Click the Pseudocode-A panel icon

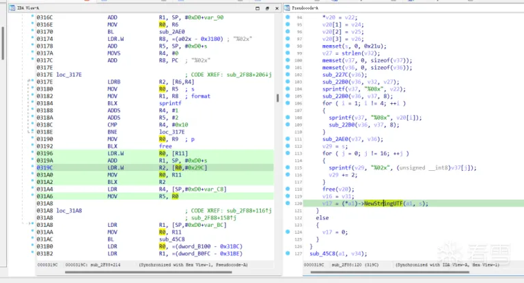pyautogui.click(x=287, y=8)
